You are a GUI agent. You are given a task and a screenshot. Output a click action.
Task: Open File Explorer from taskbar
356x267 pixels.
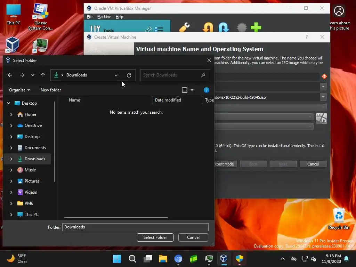coord(163,259)
